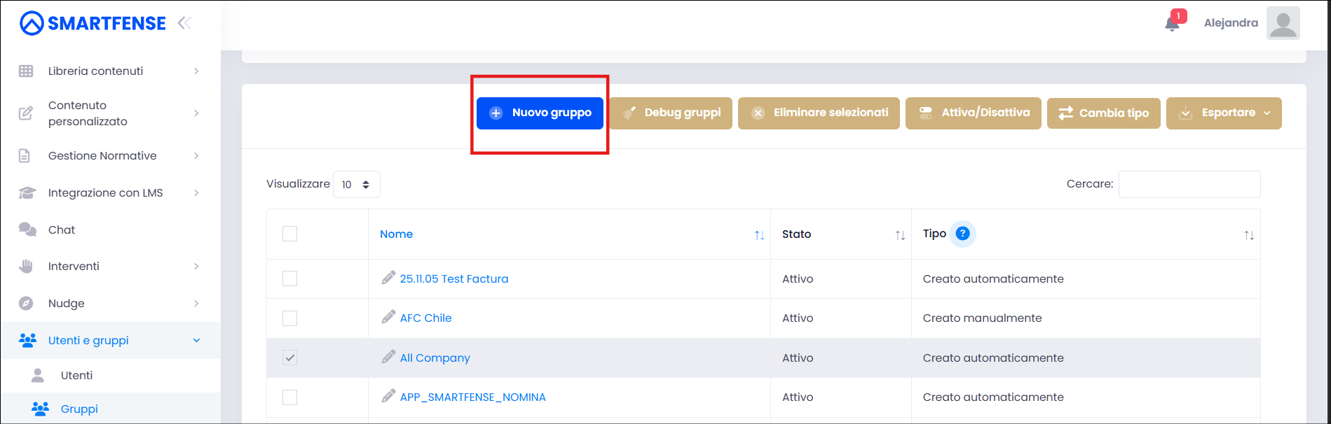Click the Gestione Normative document icon
This screenshot has width=1331, height=424.
(25, 155)
